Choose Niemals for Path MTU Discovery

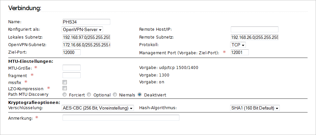tap(115, 95)
